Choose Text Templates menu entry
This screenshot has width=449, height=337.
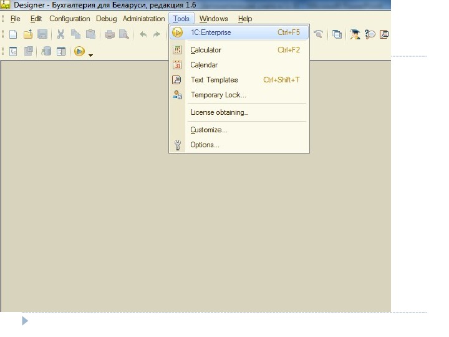tap(239, 80)
